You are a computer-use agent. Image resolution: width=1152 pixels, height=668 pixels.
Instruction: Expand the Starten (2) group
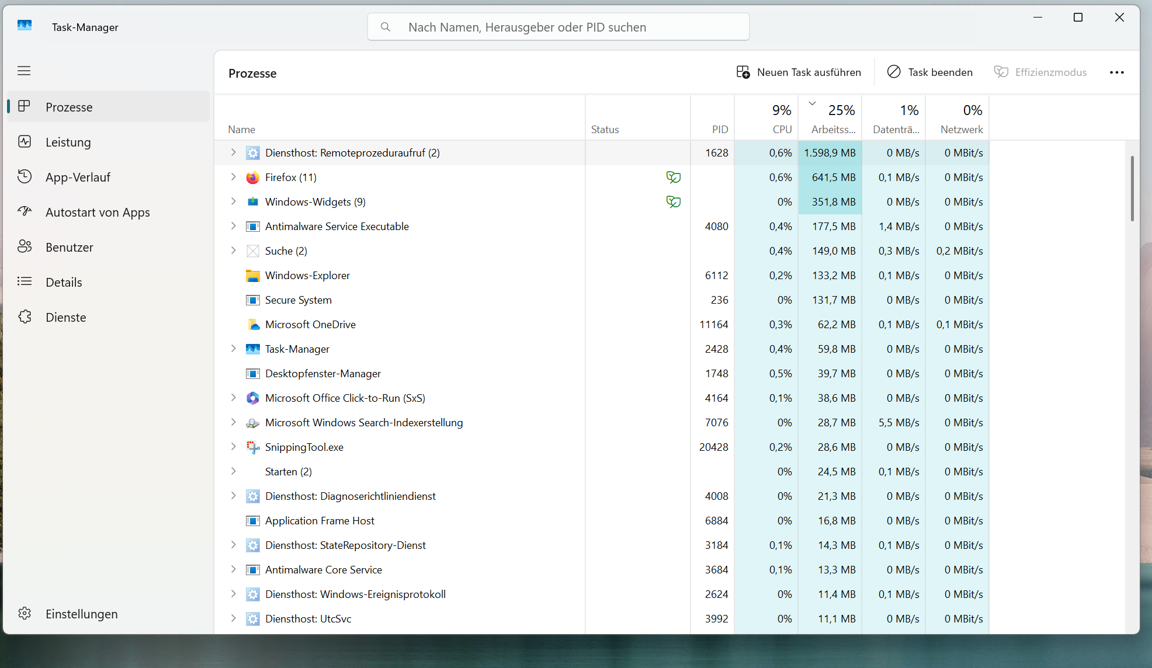[x=233, y=471]
